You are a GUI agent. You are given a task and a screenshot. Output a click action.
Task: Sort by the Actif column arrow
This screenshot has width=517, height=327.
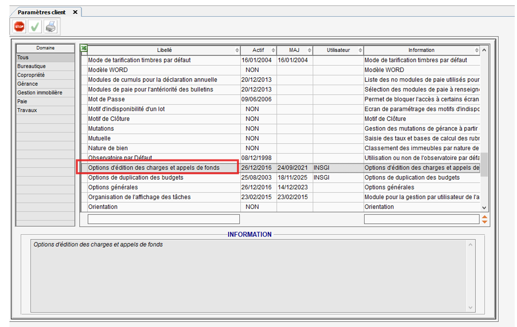pos(273,50)
